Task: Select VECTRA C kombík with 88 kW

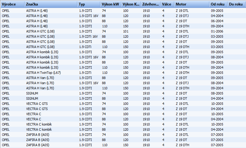Action: click(x=123, y=129)
